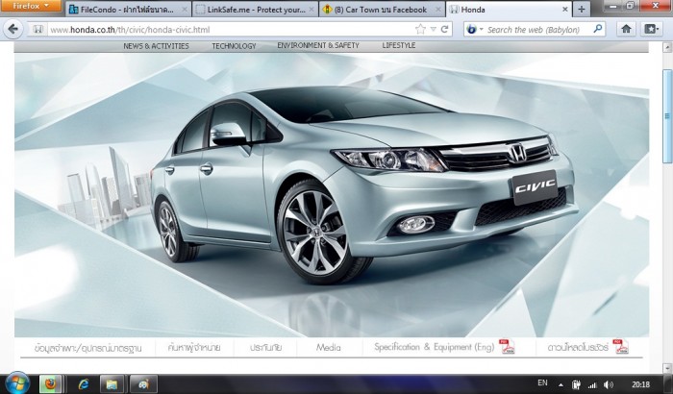Close the Car Town Facebook tab

pos(437,10)
